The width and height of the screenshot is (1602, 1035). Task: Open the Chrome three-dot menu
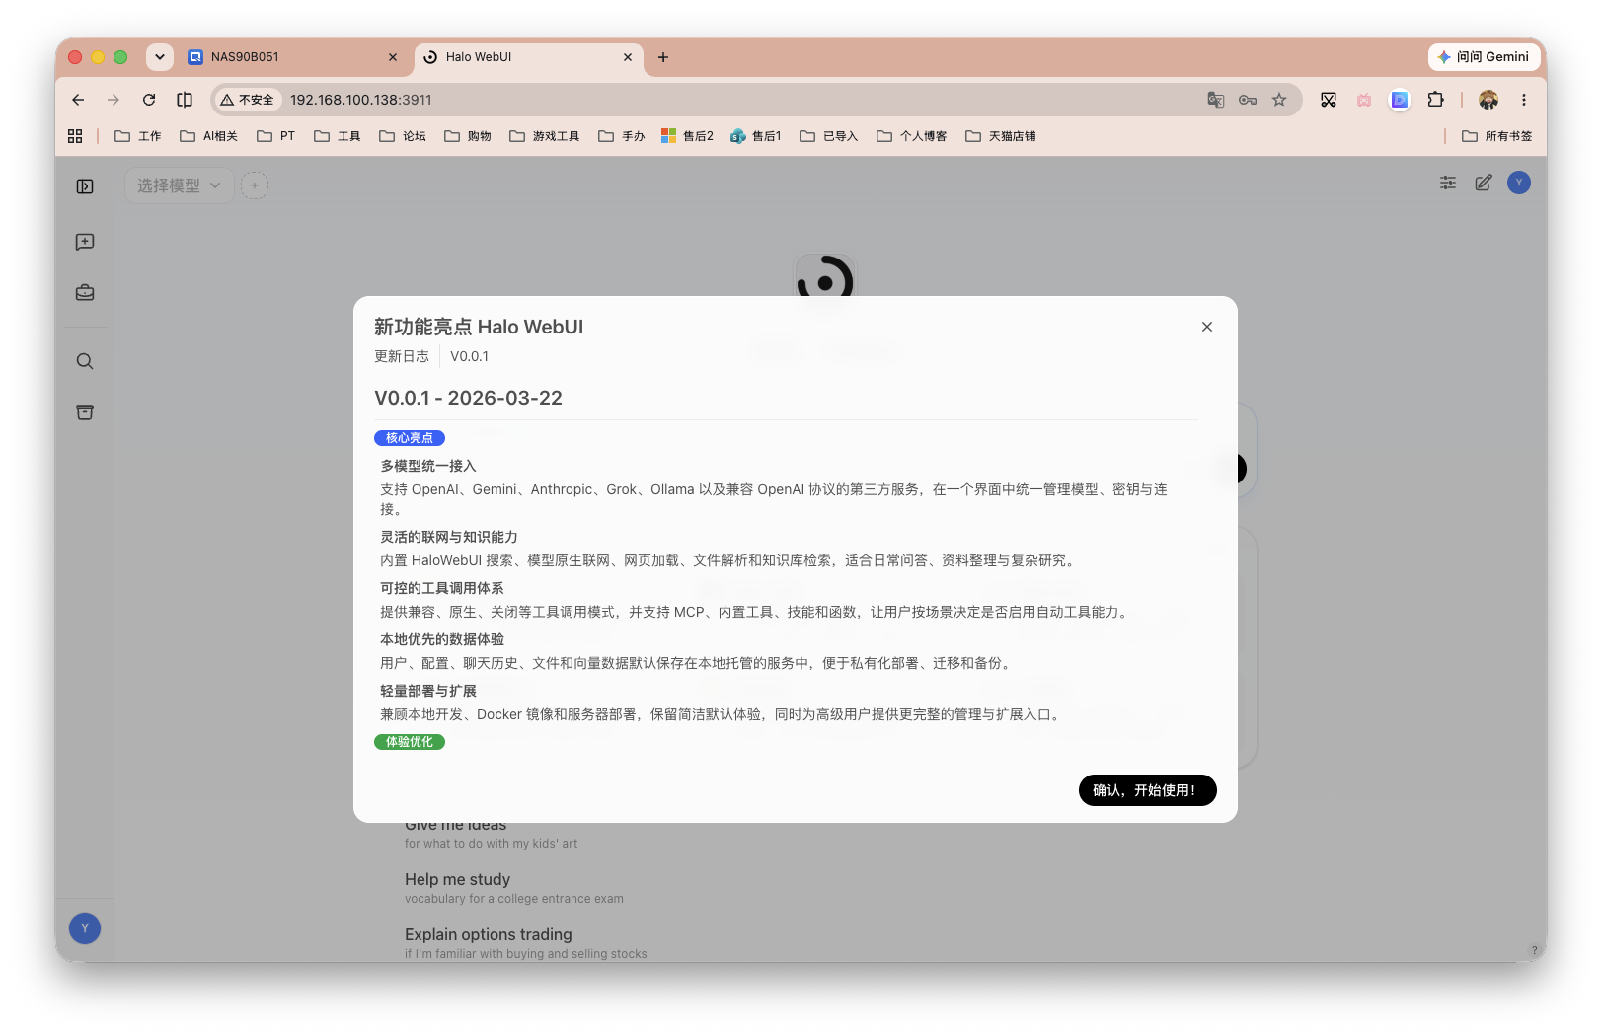coord(1524,100)
